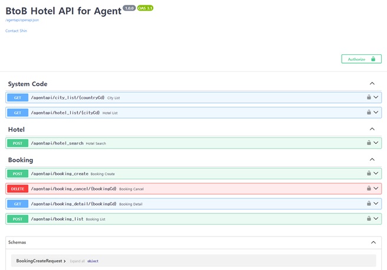The height and width of the screenshot is (270, 387).
Task: Follow the Contact Shin link
Action: click(x=16, y=31)
